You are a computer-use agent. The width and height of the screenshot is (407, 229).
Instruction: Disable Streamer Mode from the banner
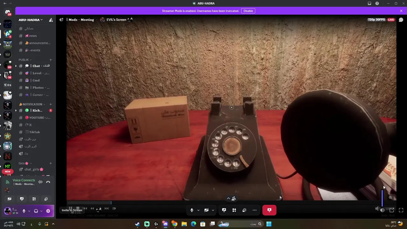click(248, 11)
